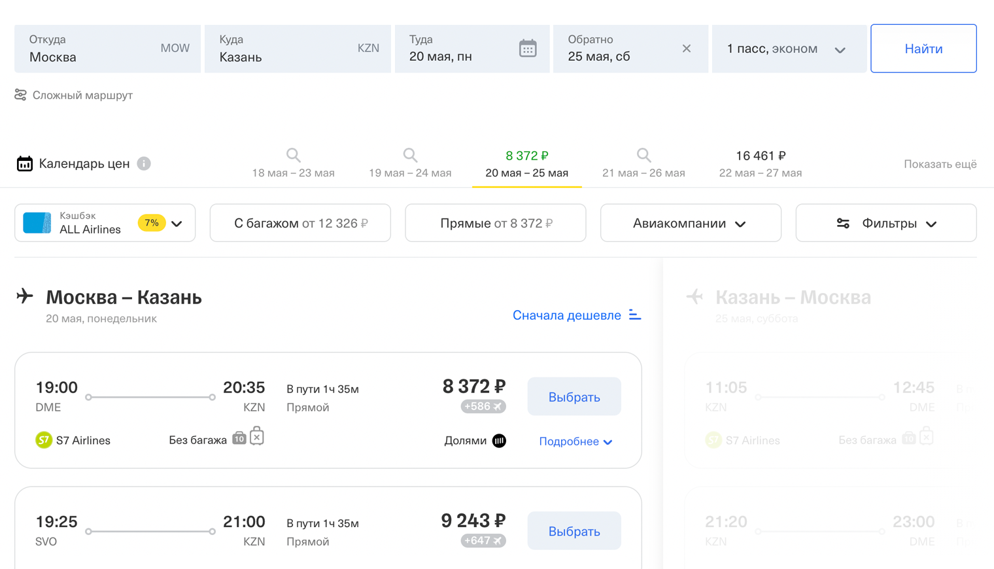
Task: Search prices for 21 мая – 26 мая
Action: point(643,155)
